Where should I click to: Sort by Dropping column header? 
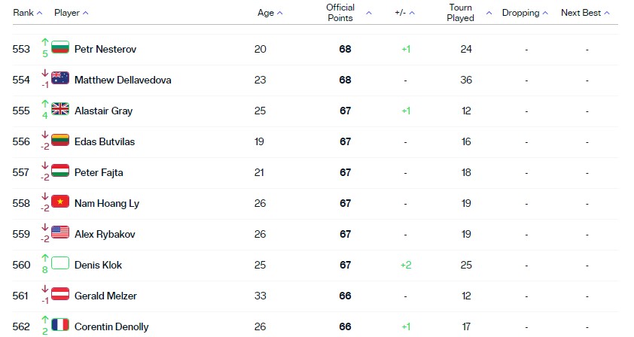pos(525,13)
